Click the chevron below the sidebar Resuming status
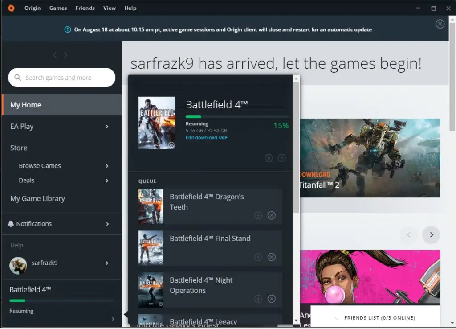 tap(113, 319)
